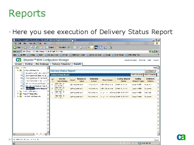Sort by Host Name column header
This screenshot has width=194, height=145.
[108, 80]
